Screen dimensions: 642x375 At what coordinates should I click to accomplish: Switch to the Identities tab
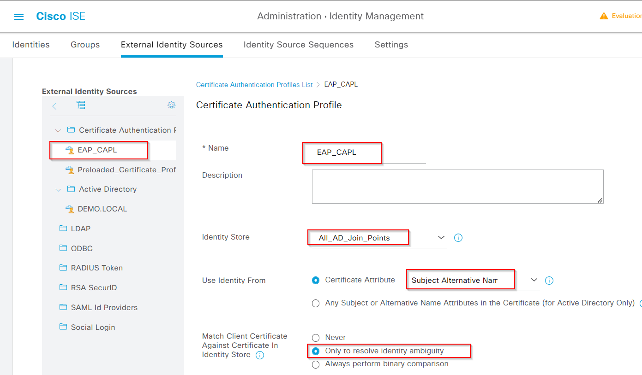pos(31,45)
